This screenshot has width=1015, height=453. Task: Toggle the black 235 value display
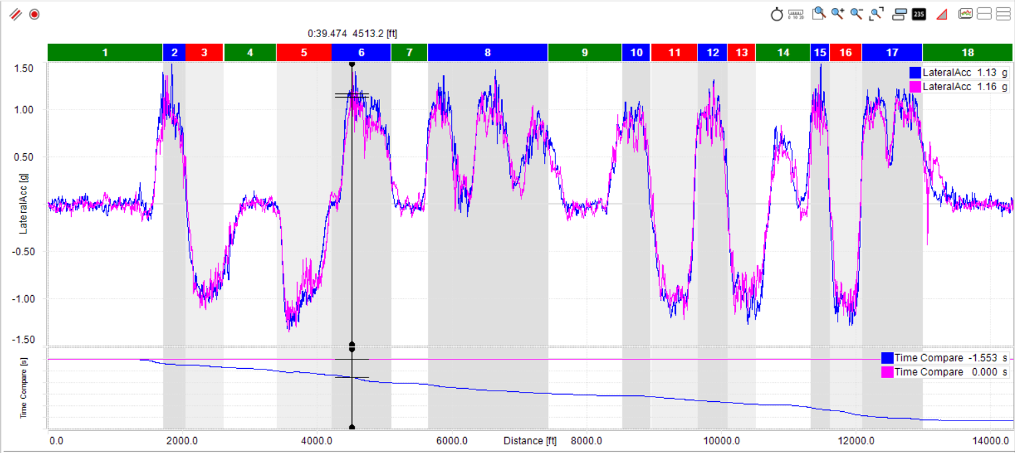click(x=919, y=14)
